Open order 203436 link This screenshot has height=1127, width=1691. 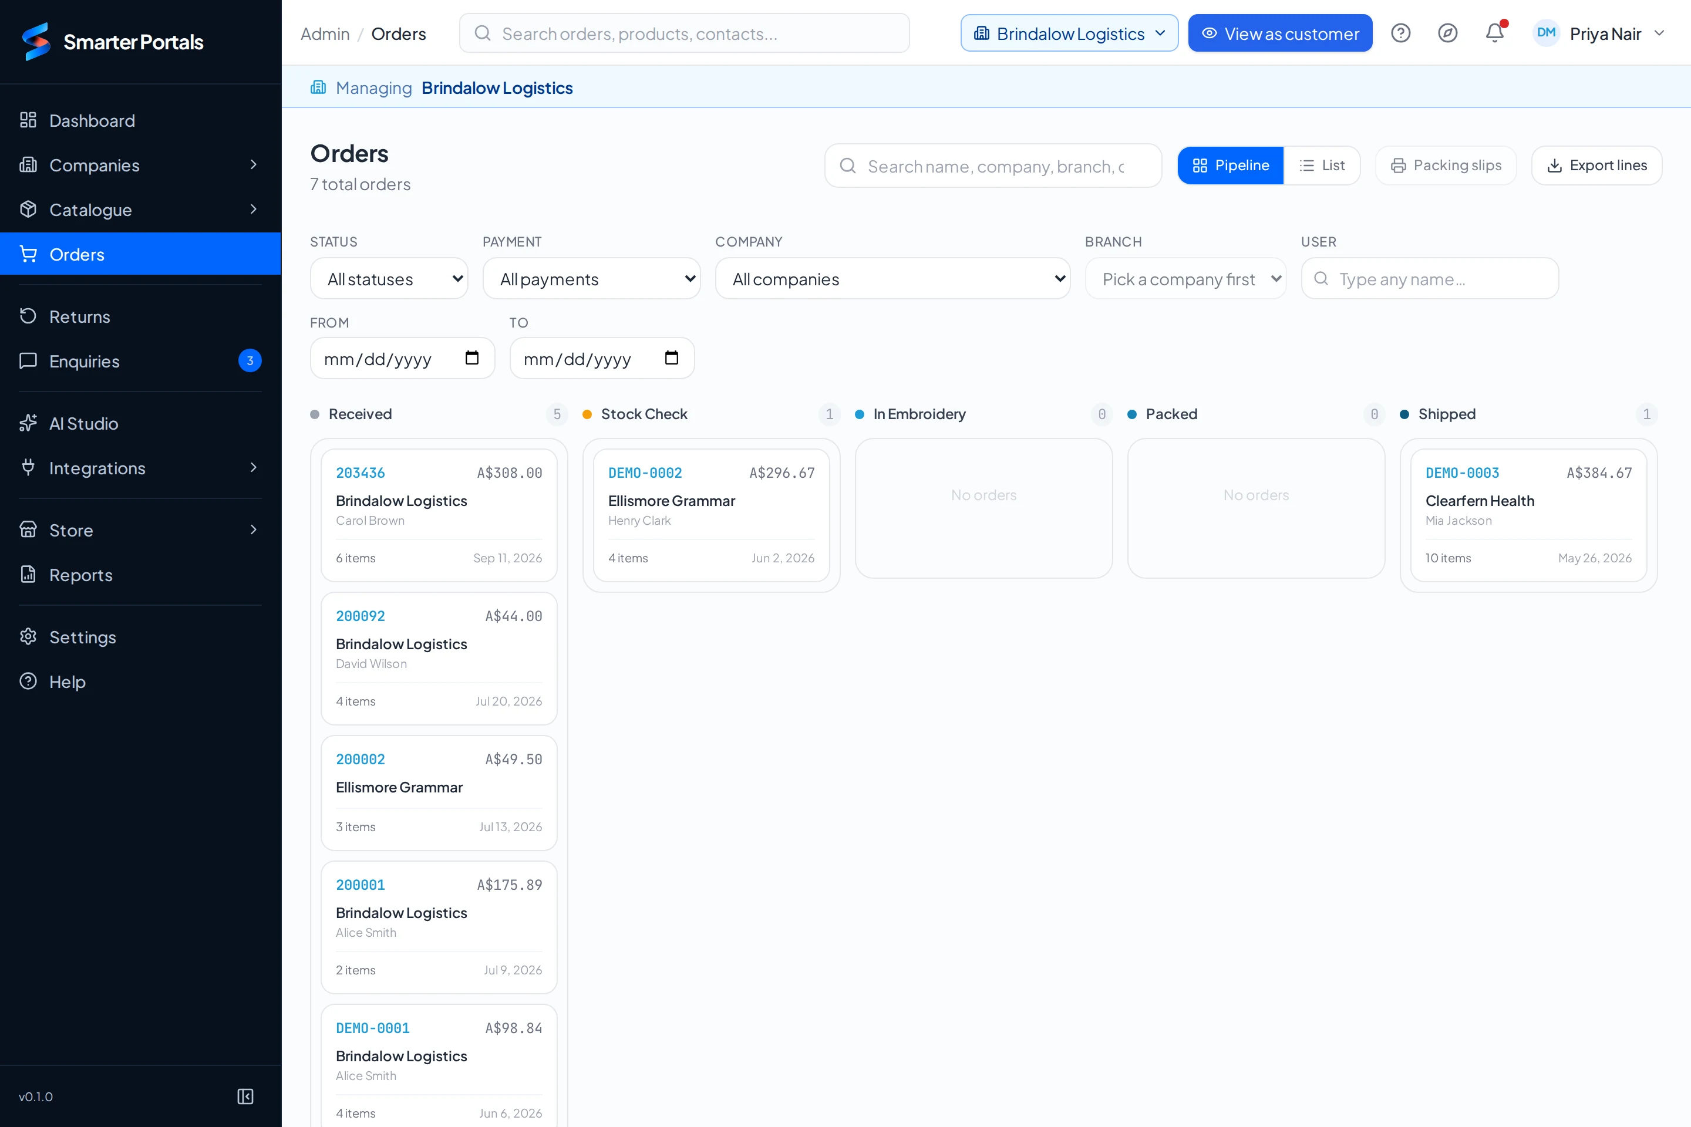pos(360,472)
